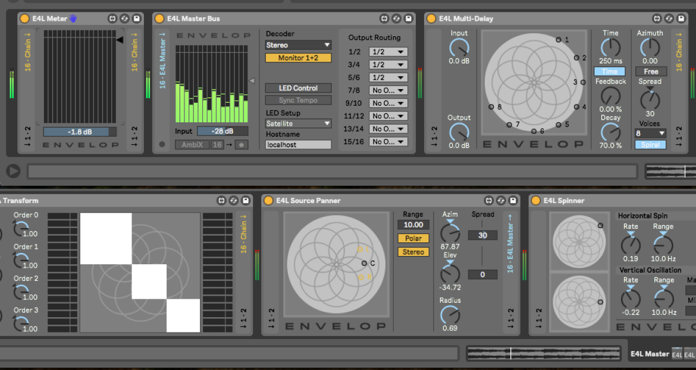Toggle Monitor 1+2 in Master Bus
Image resolution: width=696 pixels, height=370 pixels.
[298, 58]
